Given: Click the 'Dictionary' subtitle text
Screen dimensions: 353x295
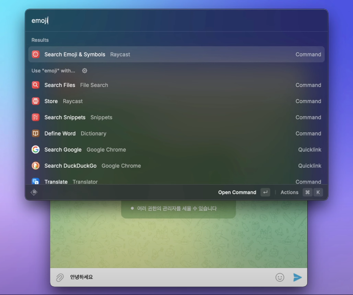Looking at the screenshot, I should 94,134.
